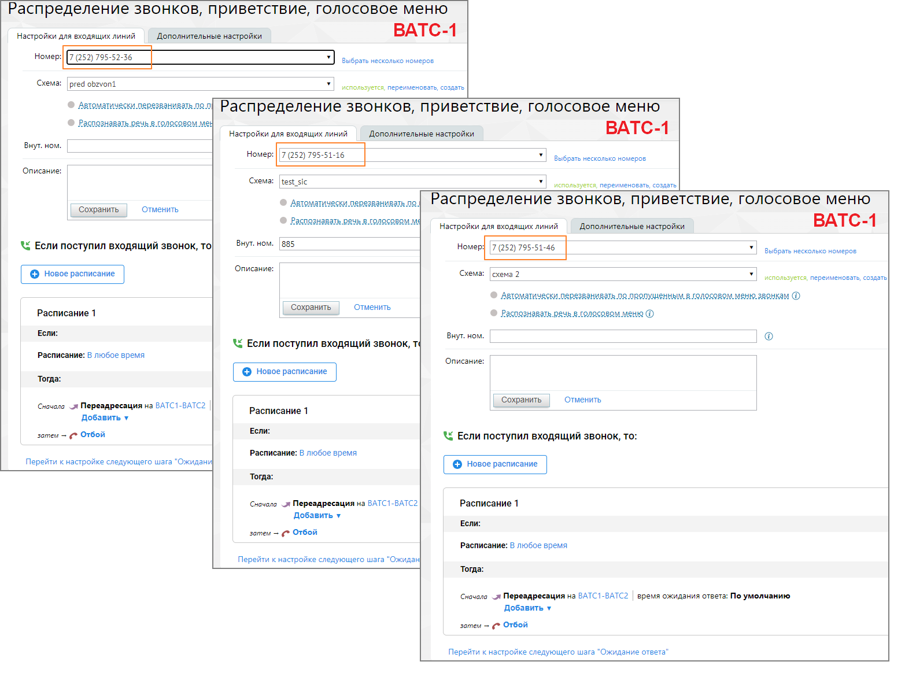Toggle speech recognition option in the 795-51-46 window

point(494,313)
